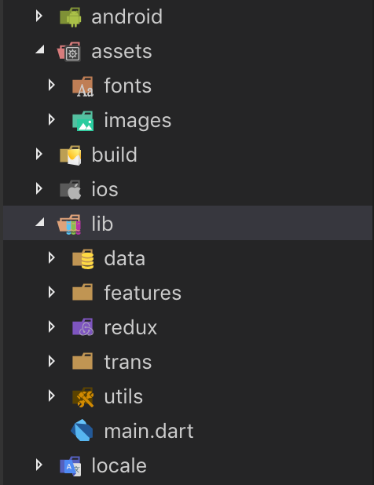Click the data folder database icon
Viewport: 374px width, 485px height.
coord(82,259)
